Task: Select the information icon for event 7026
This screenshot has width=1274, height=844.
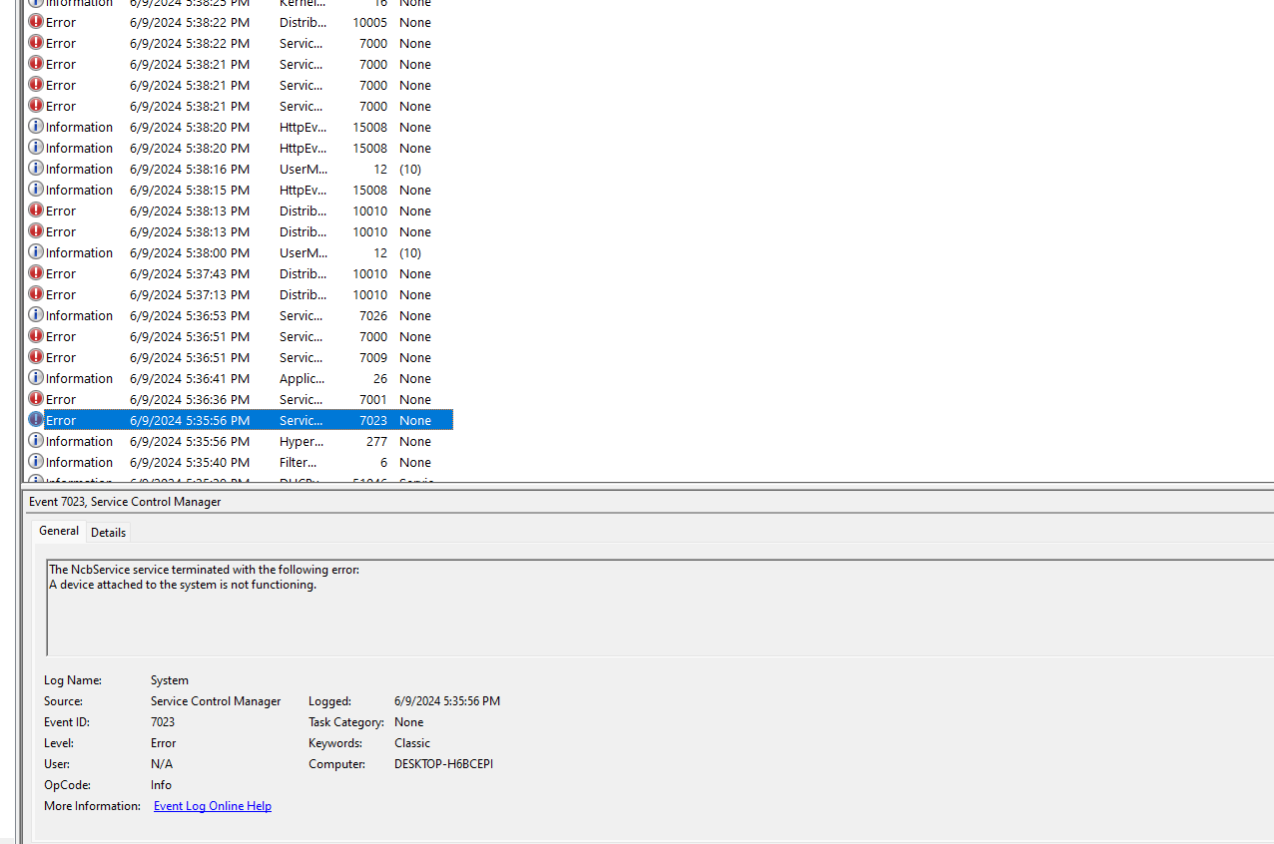Action: pyautogui.click(x=36, y=315)
